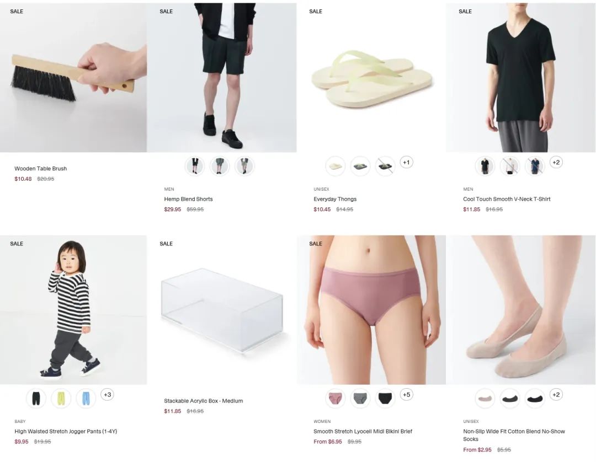Choose pink bikini brief color swatch
Viewport: 596px width, 462px height.
[x=336, y=399]
